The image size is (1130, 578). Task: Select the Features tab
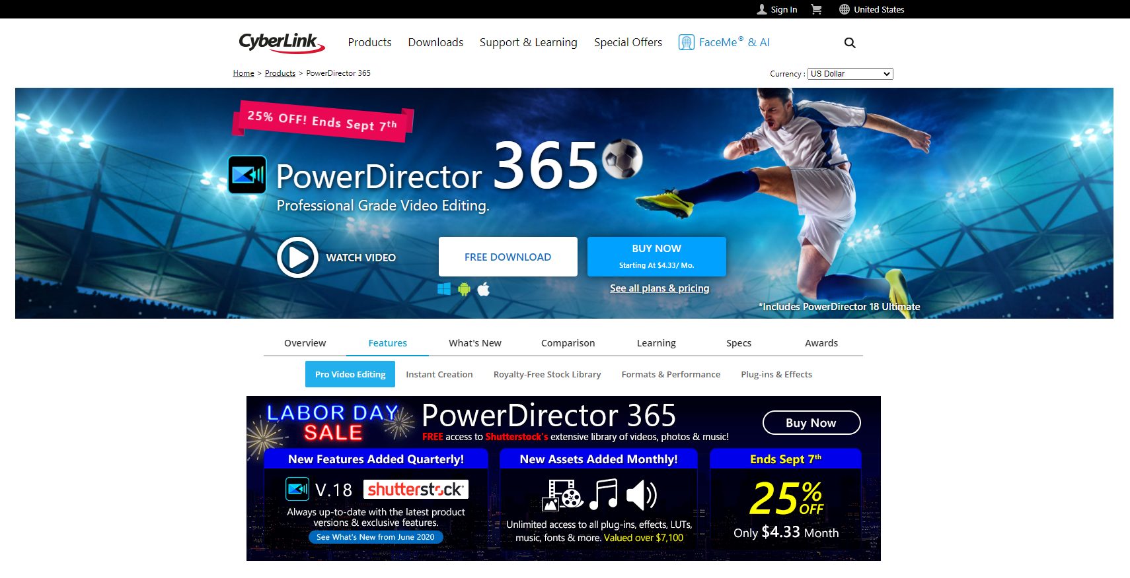point(387,343)
